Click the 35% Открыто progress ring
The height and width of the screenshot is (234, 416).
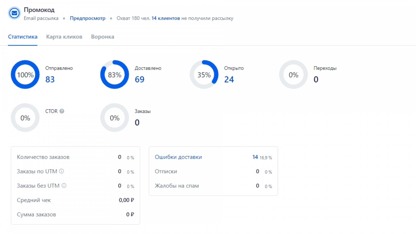(x=204, y=75)
